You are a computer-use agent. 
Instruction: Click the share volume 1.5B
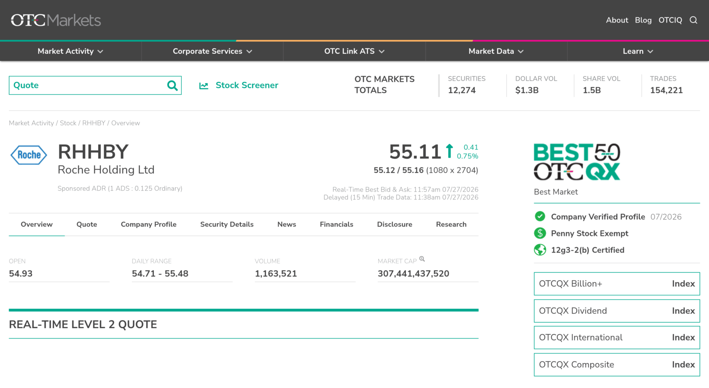(592, 90)
